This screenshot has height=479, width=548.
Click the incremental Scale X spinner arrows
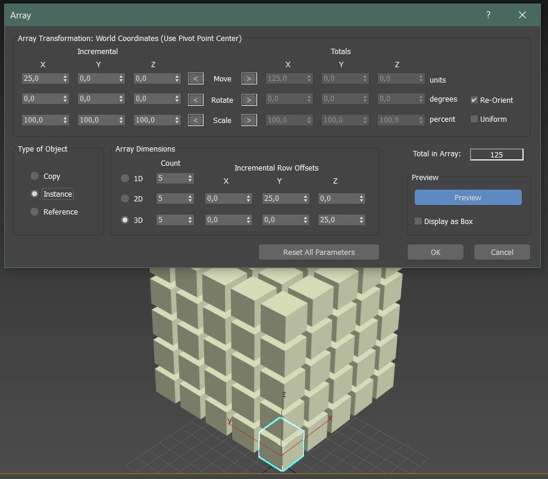coord(65,120)
